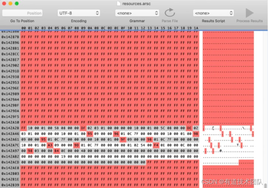This screenshot has width=268, height=188.
Task: Open the Grammar <none> dropdown
Action: tap(137, 13)
